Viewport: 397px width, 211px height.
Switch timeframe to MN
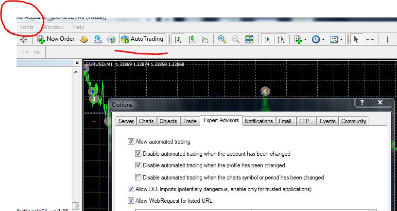coord(38,53)
